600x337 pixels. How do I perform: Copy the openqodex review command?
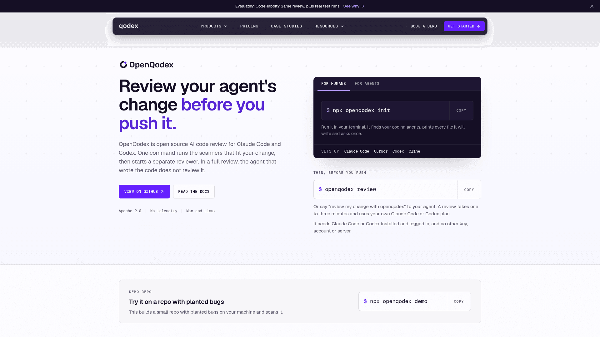(469, 190)
